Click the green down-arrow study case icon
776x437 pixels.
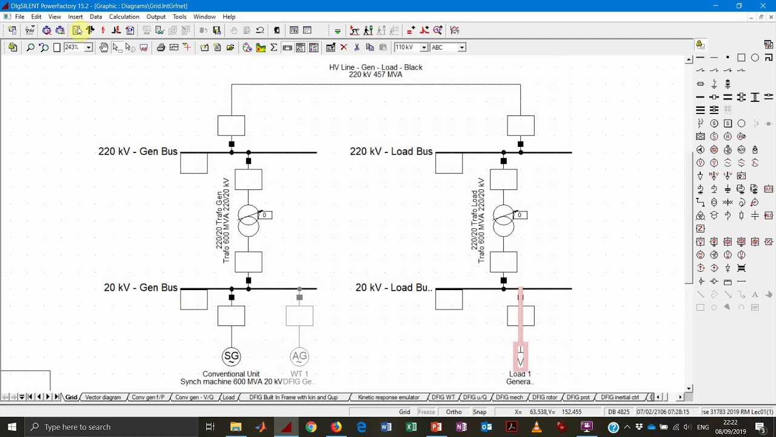(338, 30)
